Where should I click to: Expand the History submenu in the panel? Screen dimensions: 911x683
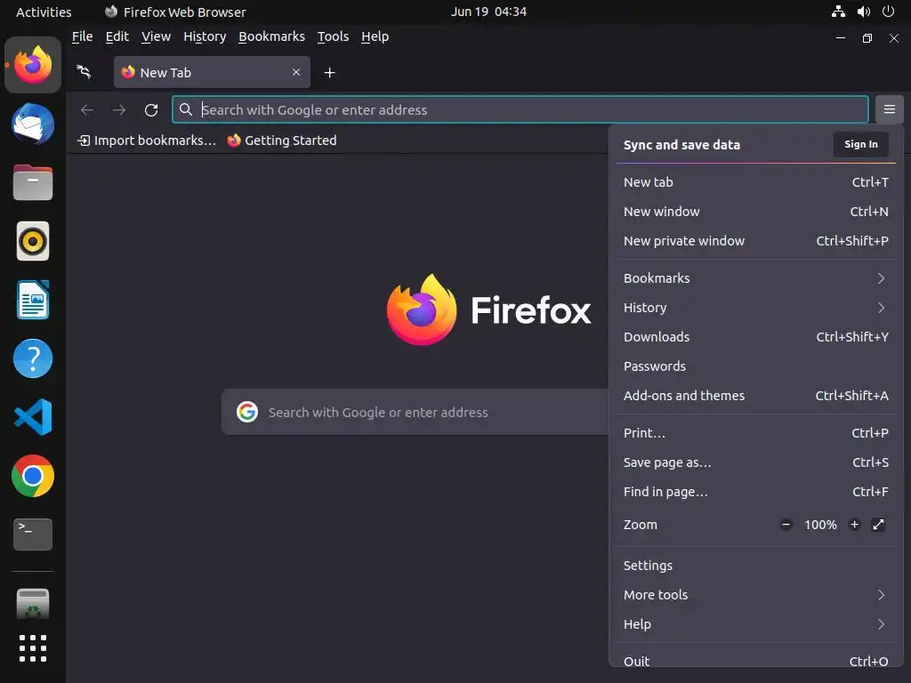click(x=755, y=307)
